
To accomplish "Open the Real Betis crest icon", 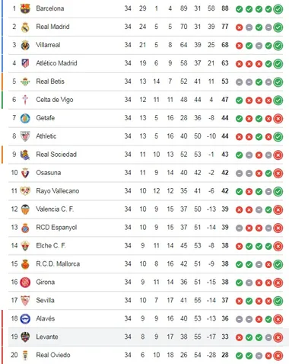I will click(25, 81).
